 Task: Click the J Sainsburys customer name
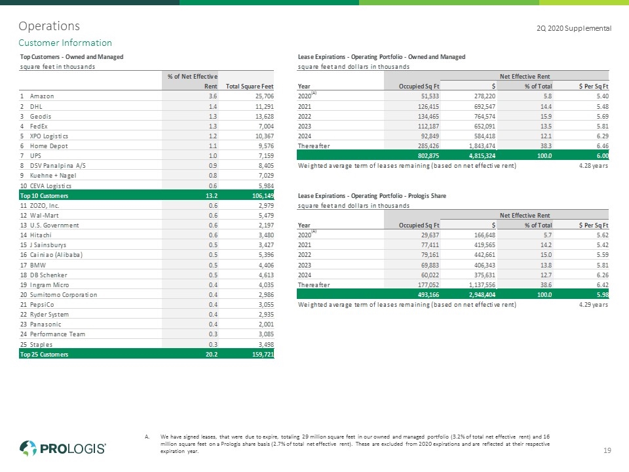48,245
